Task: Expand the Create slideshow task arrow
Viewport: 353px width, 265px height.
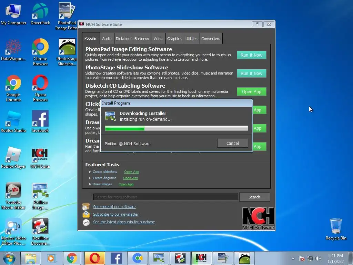Action: pos(90,172)
